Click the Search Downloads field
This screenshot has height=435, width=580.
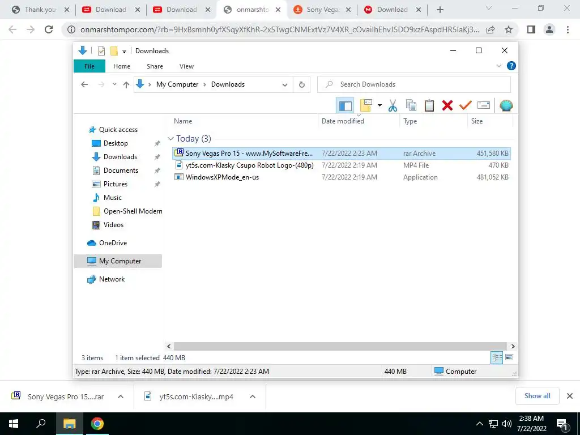pos(414,84)
